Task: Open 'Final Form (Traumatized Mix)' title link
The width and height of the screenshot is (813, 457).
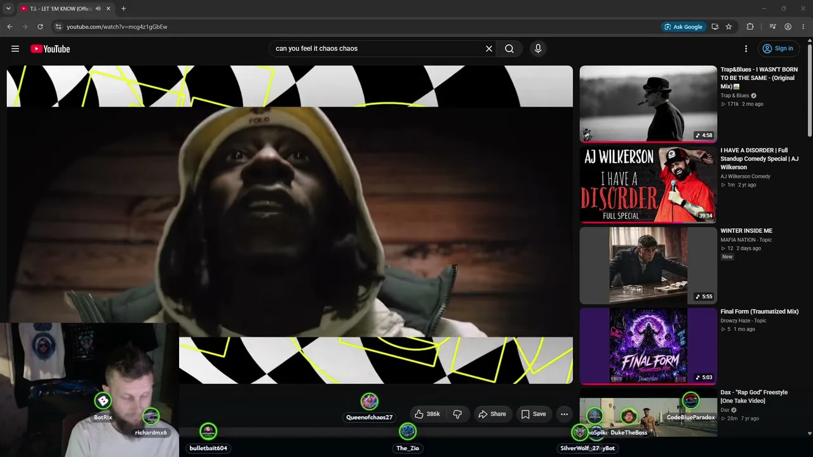Action: coord(760,312)
